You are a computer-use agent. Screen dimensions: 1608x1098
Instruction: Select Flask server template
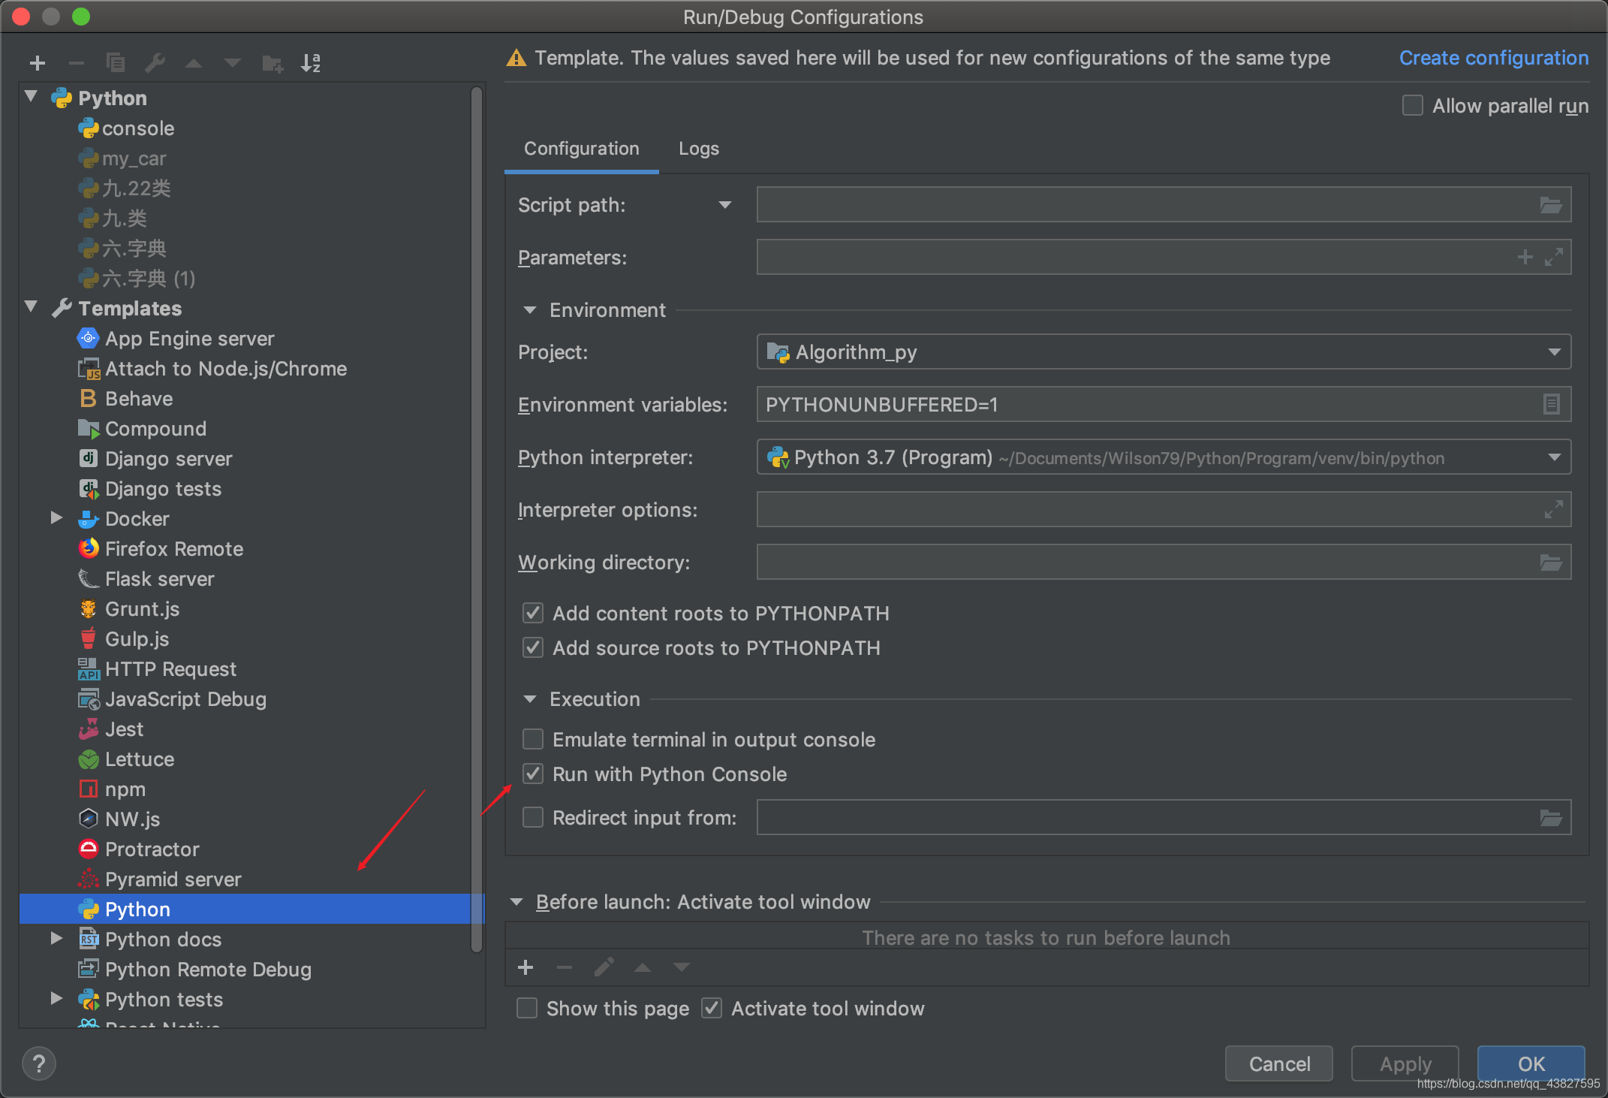[159, 579]
